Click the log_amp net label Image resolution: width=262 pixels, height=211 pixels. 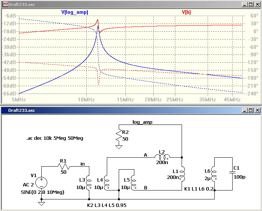[x=143, y=122]
